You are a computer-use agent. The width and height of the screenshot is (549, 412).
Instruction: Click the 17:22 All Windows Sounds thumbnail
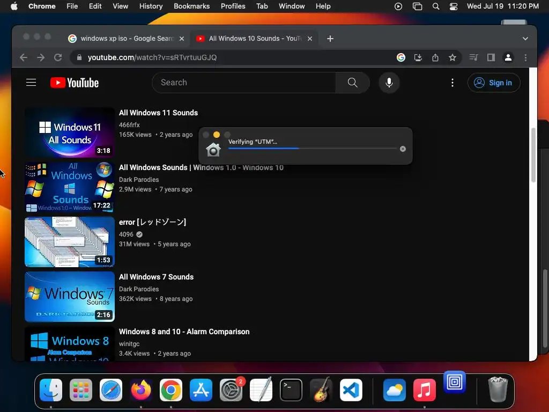(70, 187)
